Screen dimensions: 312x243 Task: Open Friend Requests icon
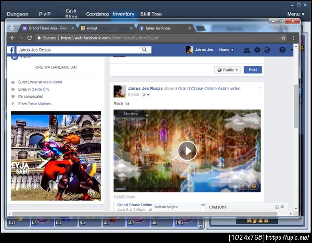[x=246, y=50]
